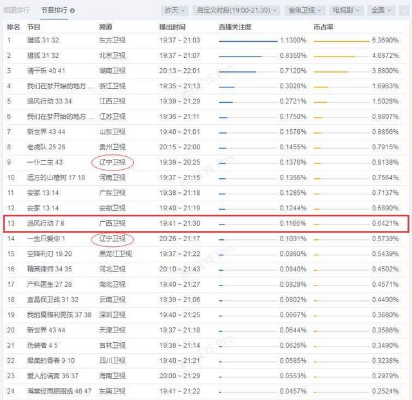Click the 0.1166% attention value
Screen dimensions: 412x400
click(293, 223)
